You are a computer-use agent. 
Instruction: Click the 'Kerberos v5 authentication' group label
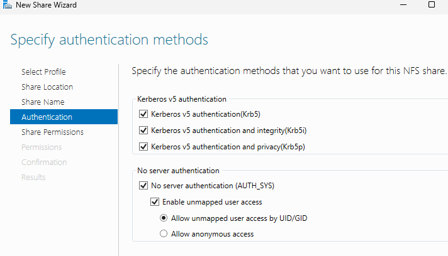[x=182, y=99]
